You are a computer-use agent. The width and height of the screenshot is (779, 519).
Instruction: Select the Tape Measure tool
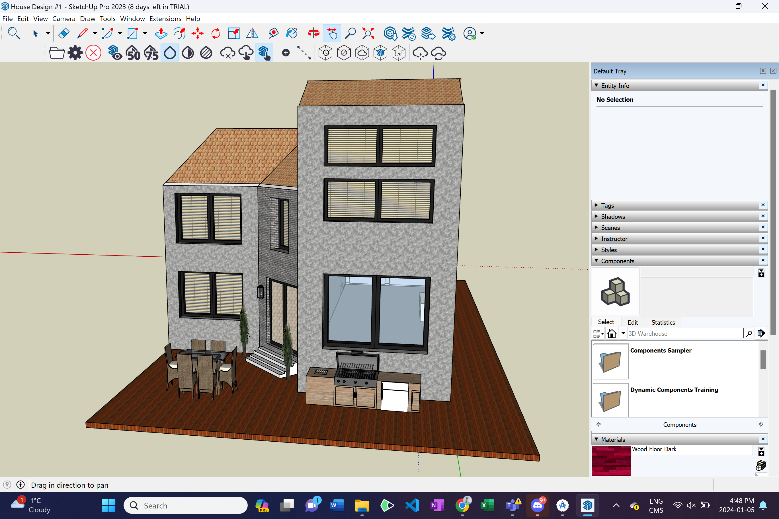tap(273, 33)
